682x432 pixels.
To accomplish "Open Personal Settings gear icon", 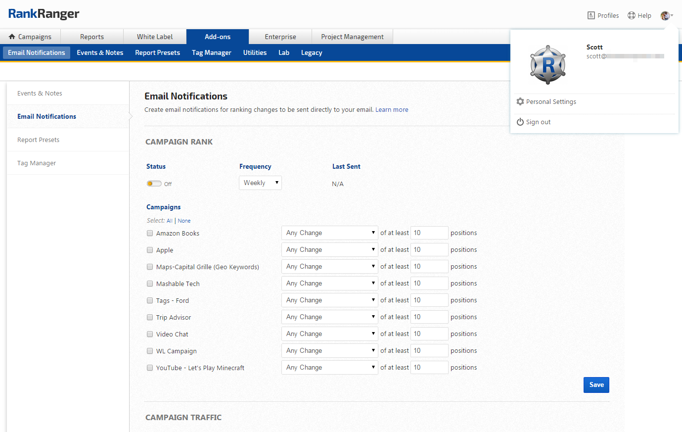I will point(520,101).
